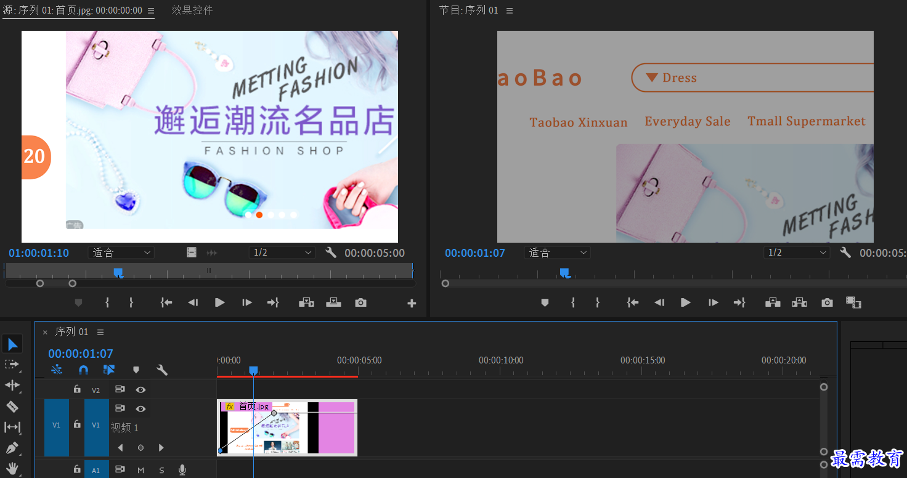
Task: Toggle Linked Selection in timeline
Action: [109, 370]
